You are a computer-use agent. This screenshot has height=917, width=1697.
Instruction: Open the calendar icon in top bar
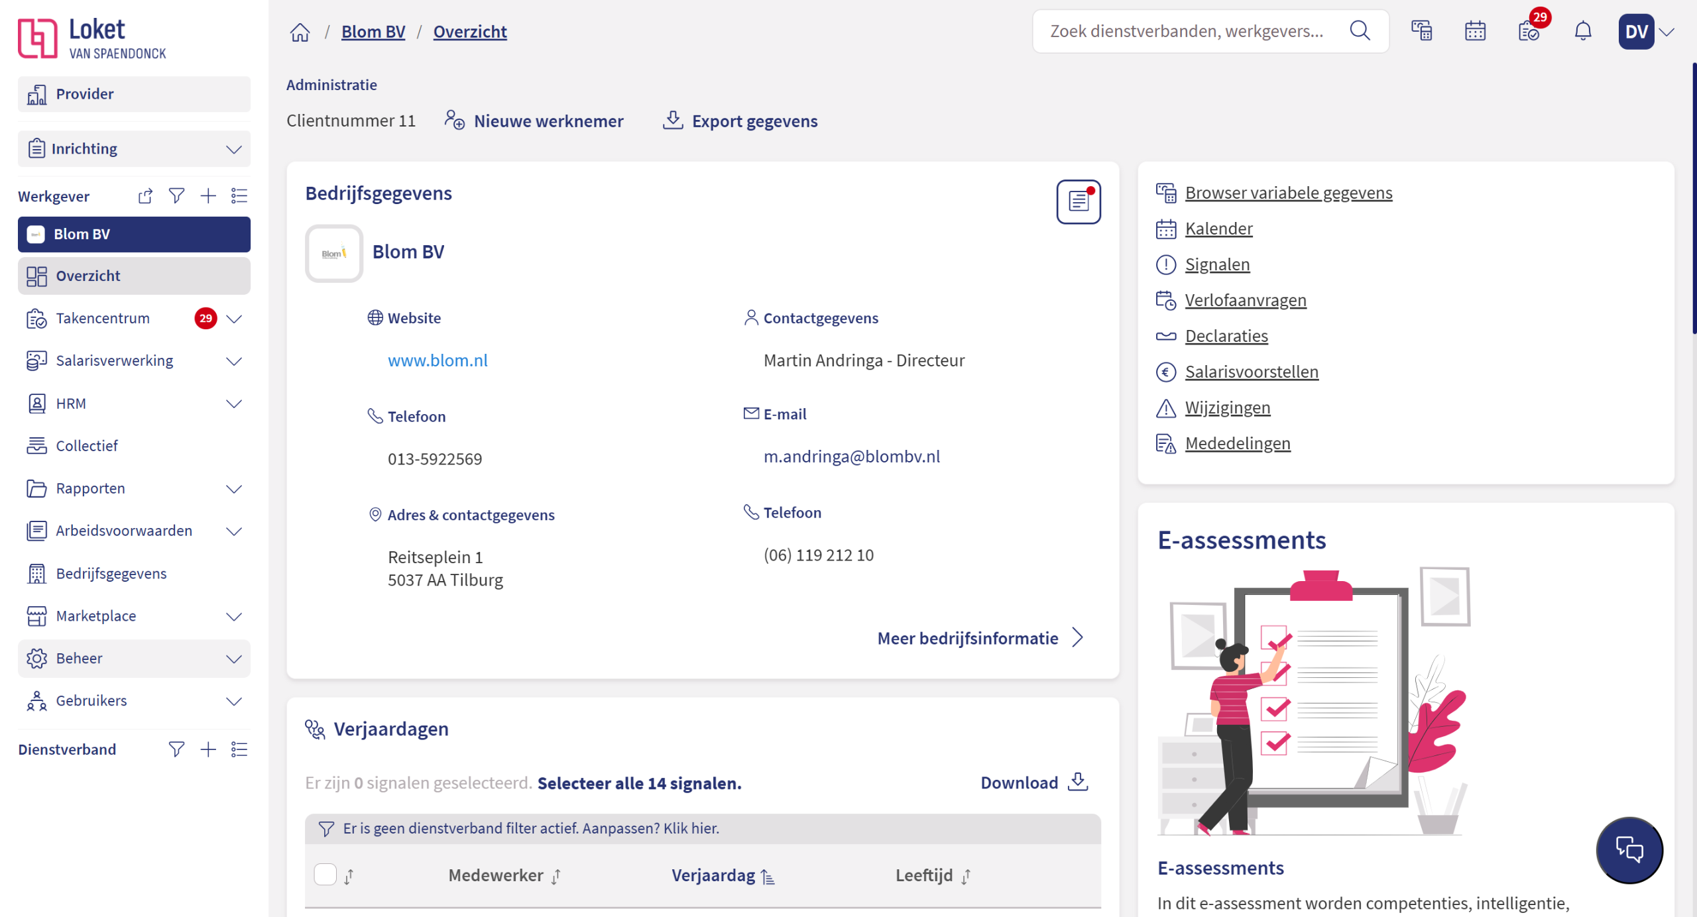pyautogui.click(x=1475, y=31)
